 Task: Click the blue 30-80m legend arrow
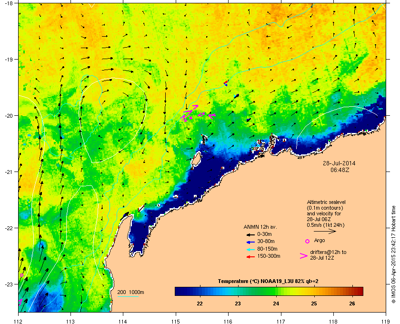[x=251, y=242]
